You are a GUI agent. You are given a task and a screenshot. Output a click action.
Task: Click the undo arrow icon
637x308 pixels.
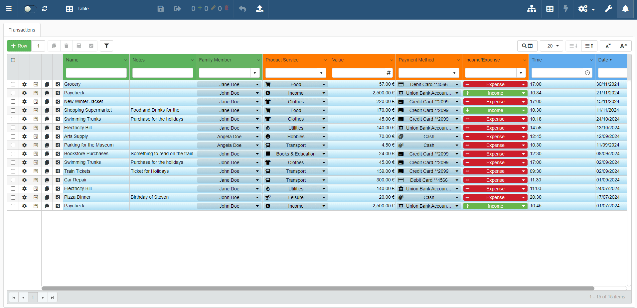point(242,9)
